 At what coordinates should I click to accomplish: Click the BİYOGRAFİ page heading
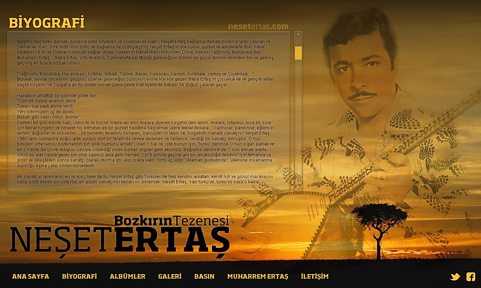(47, 22)
